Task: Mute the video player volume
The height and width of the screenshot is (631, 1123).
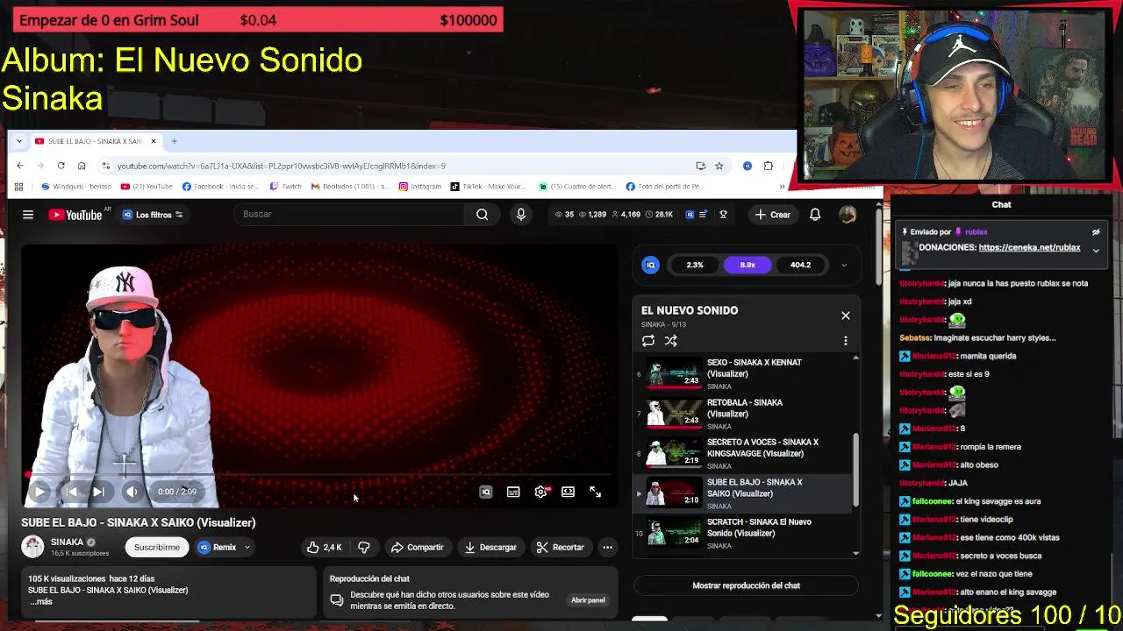Action: point(131,492)
